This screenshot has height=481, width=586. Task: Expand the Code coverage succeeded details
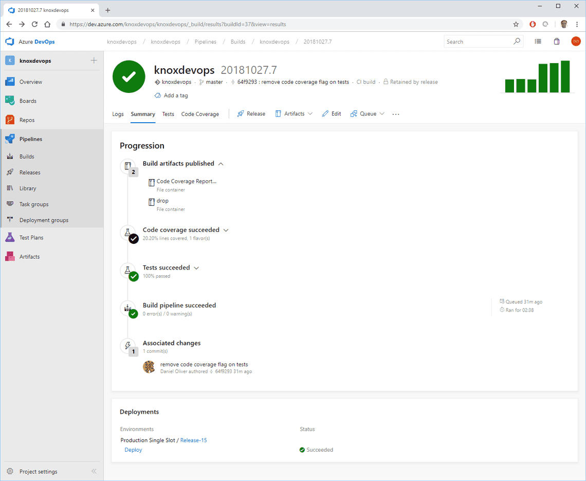[x=226, y=230]
